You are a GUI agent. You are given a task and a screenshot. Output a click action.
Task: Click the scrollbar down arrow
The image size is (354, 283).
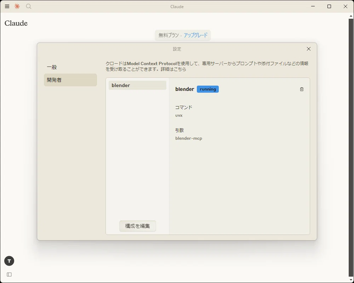pos(351,280)
